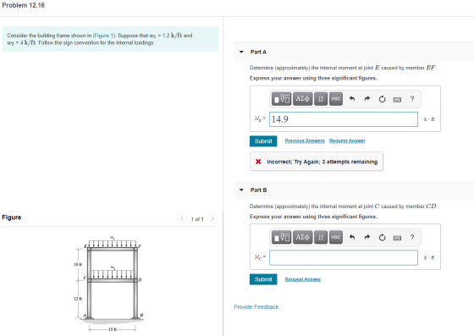Open keyboard shortcuts in Part B toolbar
The width and height of the screenshot is (474, 336).
397,238
